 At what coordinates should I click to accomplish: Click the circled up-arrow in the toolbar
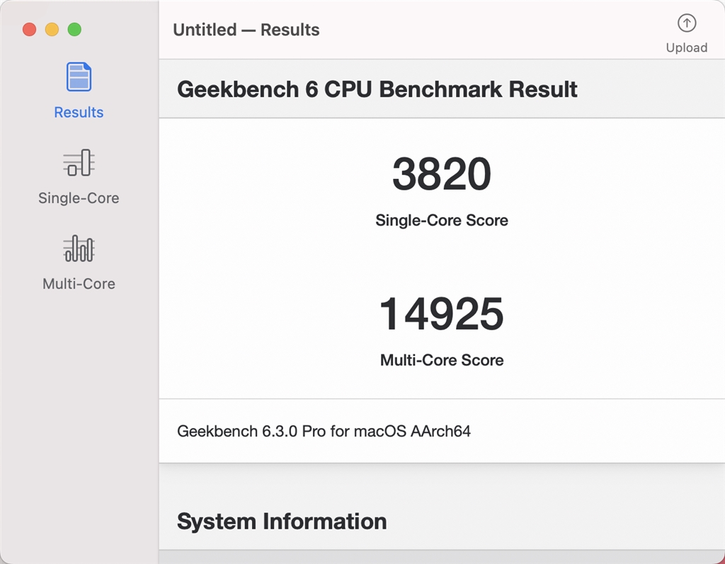pyautogui.click(x=686, y=23)
